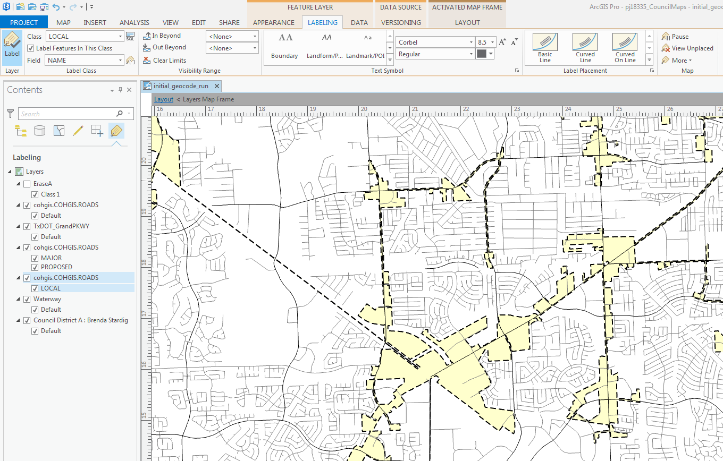
Task: Uncheck the MAJOR label class
Action: [x=35, y=258]
